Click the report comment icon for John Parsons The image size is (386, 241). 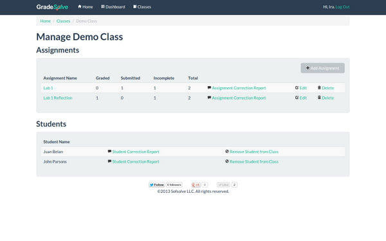[x=109, y=161]
